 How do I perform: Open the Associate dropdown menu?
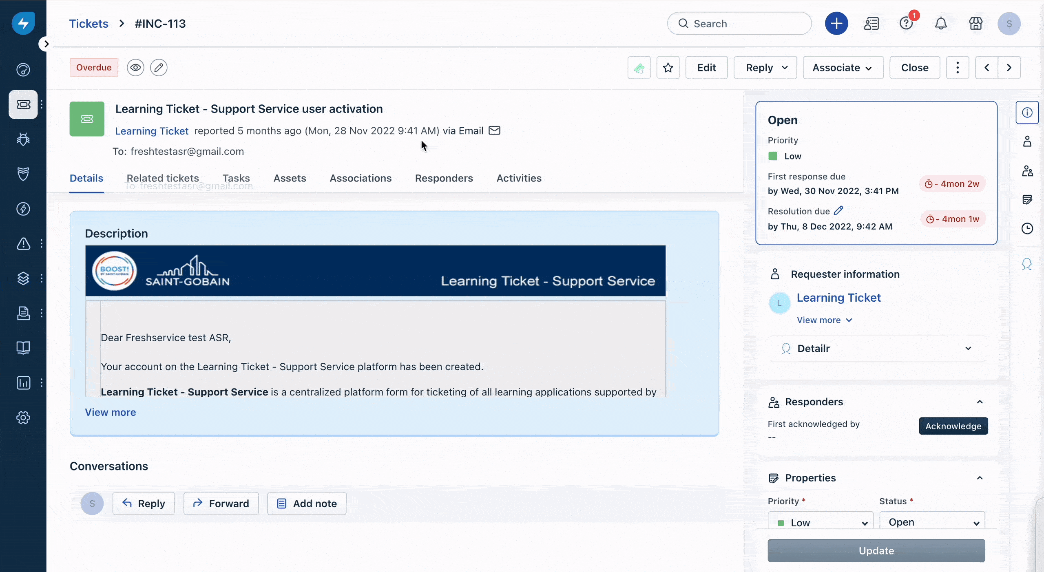(x=843, y=68)
